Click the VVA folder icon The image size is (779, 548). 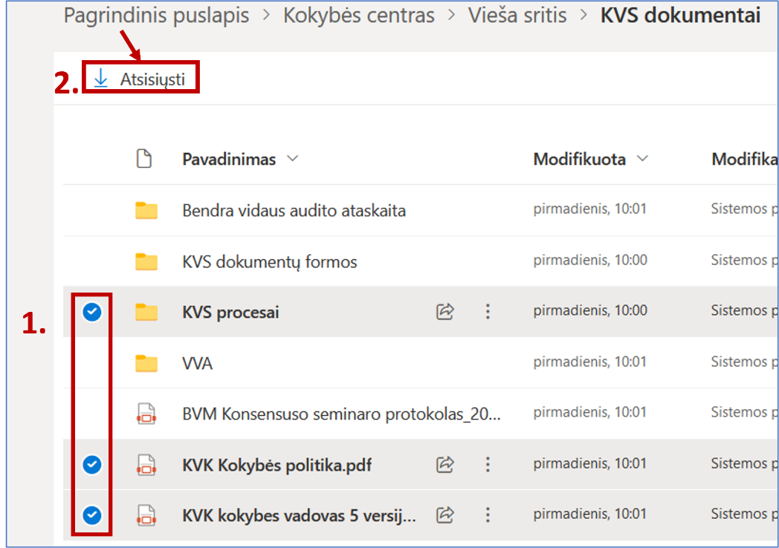point(146,363)
